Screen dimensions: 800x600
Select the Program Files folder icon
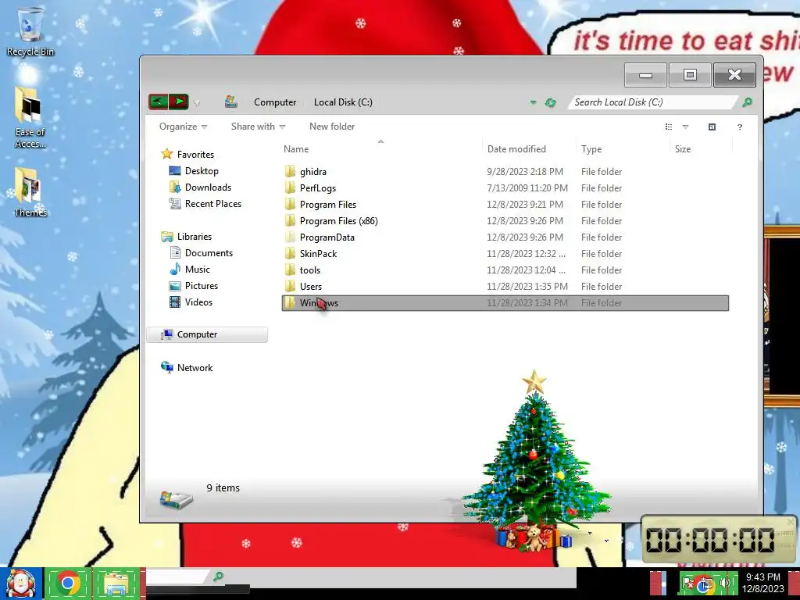coord(290,204)
